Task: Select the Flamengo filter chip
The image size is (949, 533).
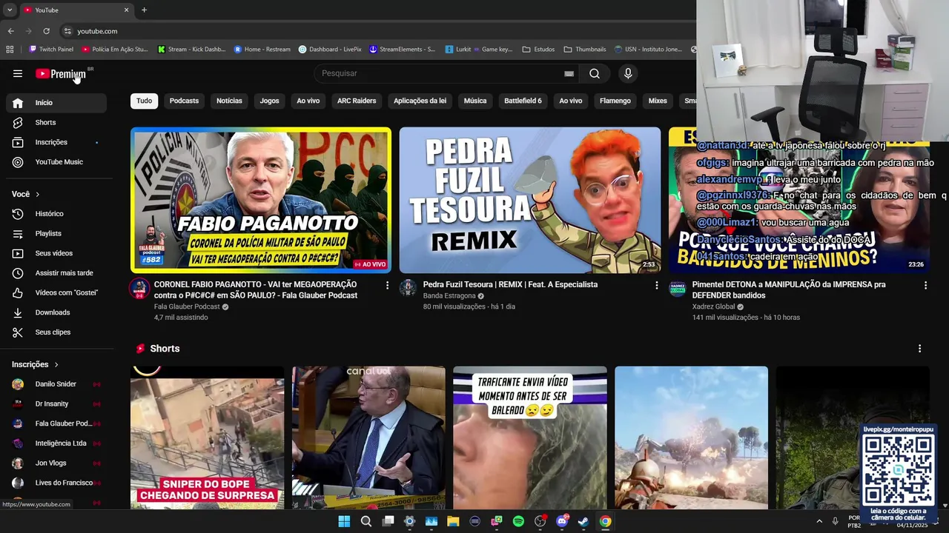Action: pos(615,101)
